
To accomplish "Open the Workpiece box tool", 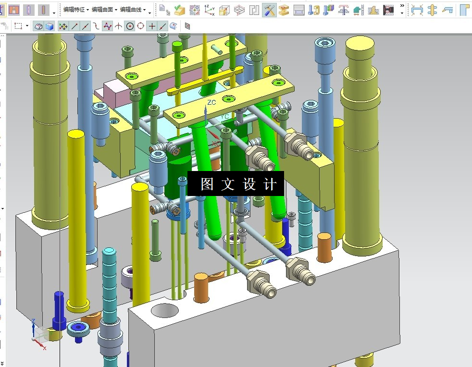I will (224, 10).
